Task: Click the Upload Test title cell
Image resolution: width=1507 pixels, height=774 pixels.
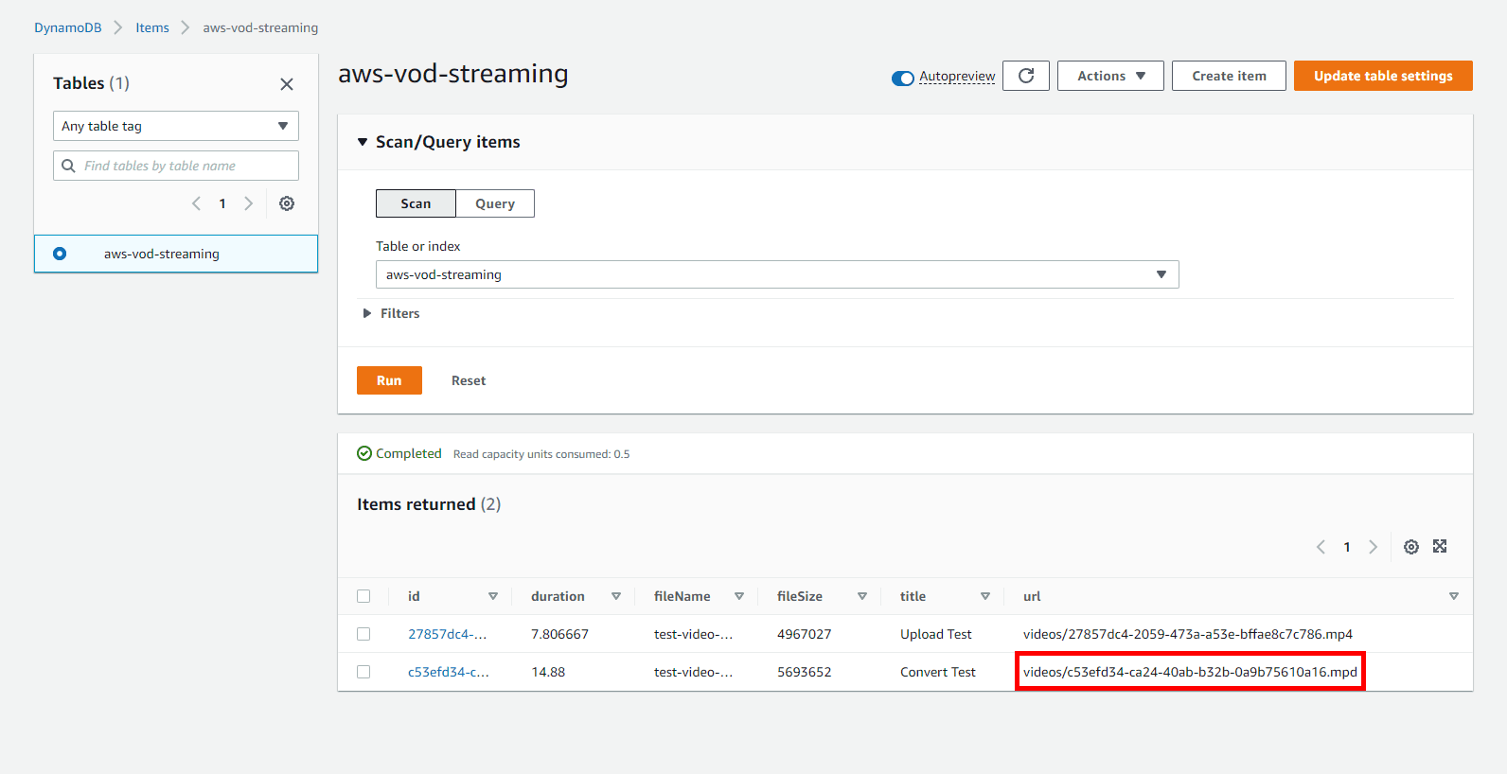Action: coord(935,634)
